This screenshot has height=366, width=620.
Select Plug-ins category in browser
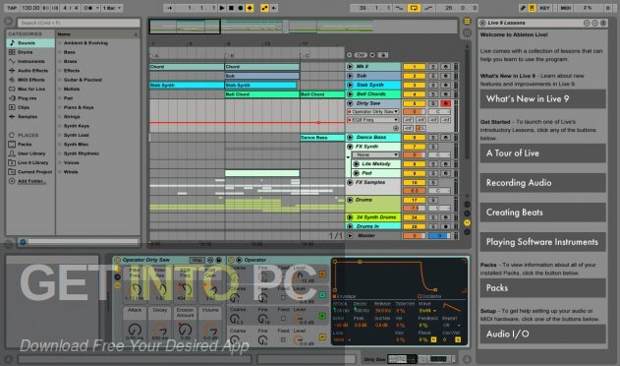(30, 98)
